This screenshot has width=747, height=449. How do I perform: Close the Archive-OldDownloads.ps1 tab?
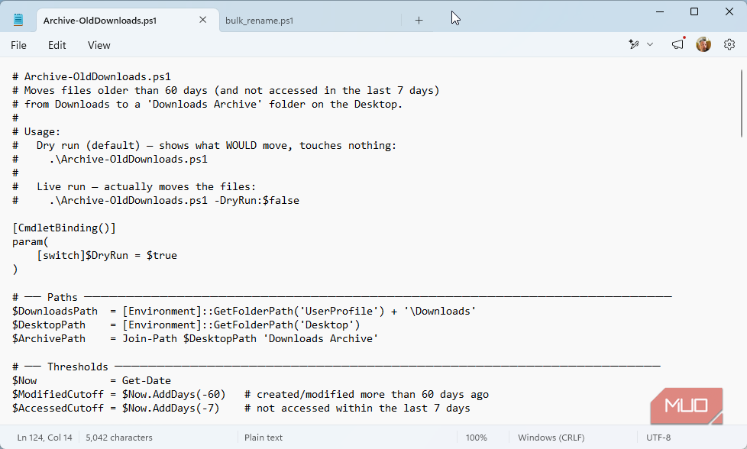click(x=202, y=20)
